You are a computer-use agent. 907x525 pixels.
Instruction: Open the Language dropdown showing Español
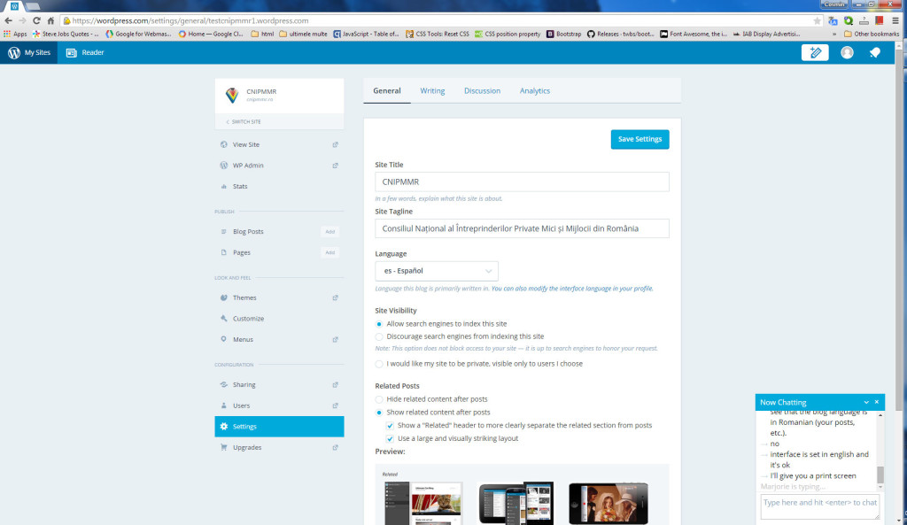[436, 271]
